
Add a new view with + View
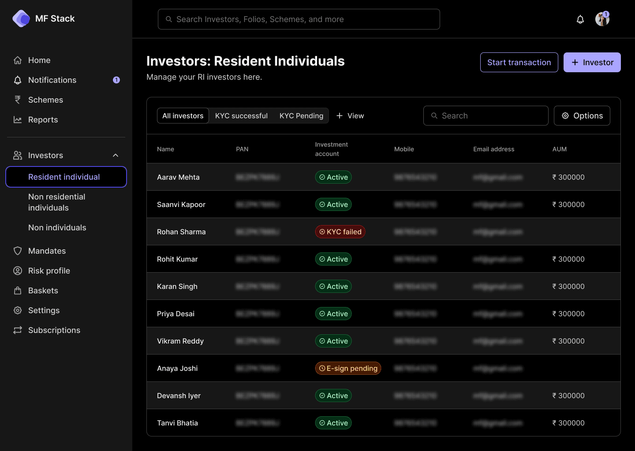[x=350, y=115]
